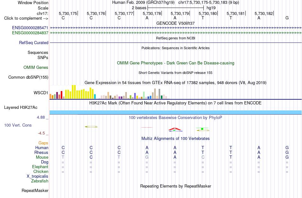Click the blue ENSG00000285471 intron arrow line

(175, 28)
